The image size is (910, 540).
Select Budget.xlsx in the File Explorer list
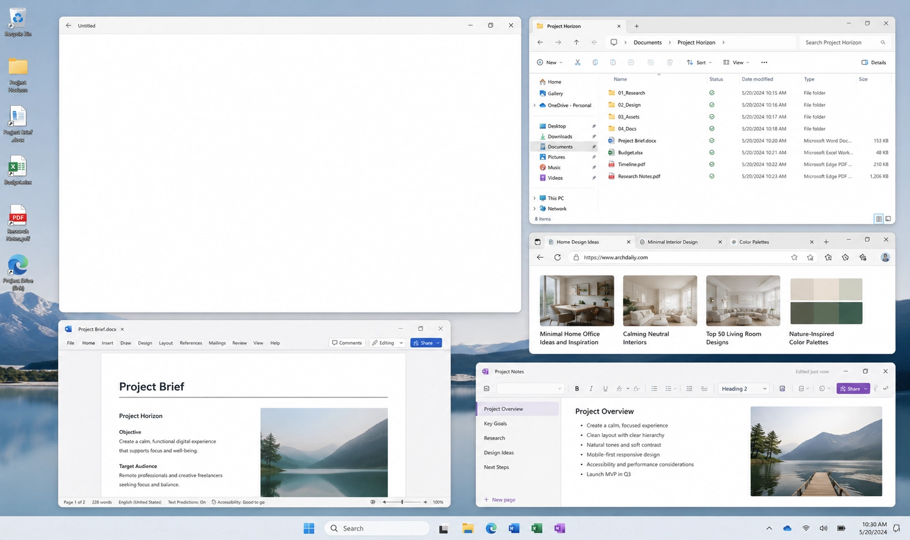pos(630,153)
